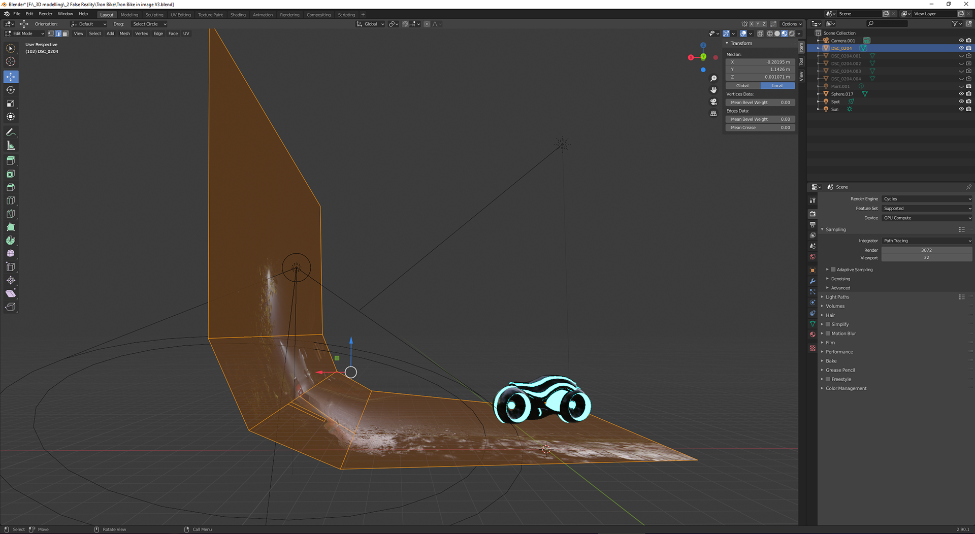Open the Modifier properties wrench icon
Image resolution: width=975 pixels, height=534 pixels.
[812, 281]
